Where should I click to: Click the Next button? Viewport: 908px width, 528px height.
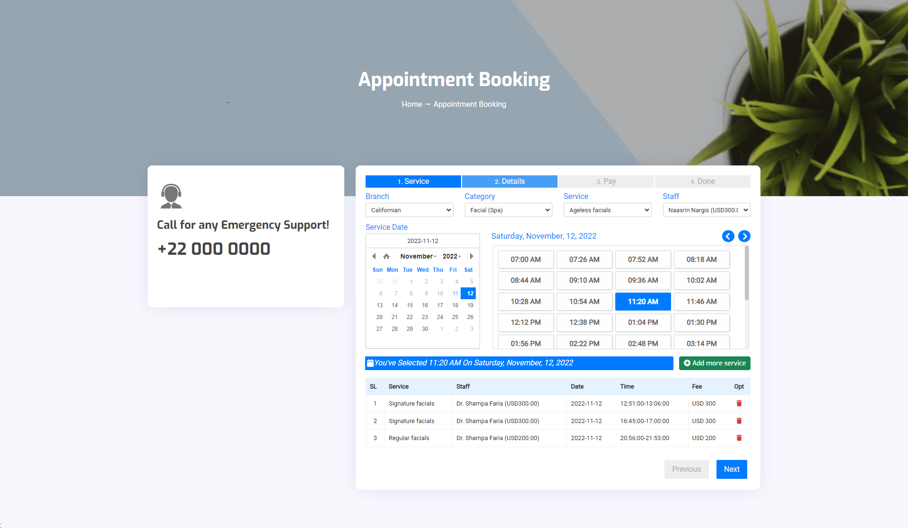(x=731, y=469)
